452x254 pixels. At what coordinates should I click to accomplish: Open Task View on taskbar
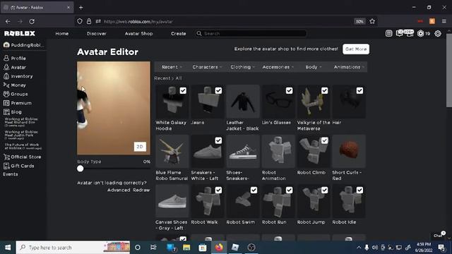[x=153, y=248]
